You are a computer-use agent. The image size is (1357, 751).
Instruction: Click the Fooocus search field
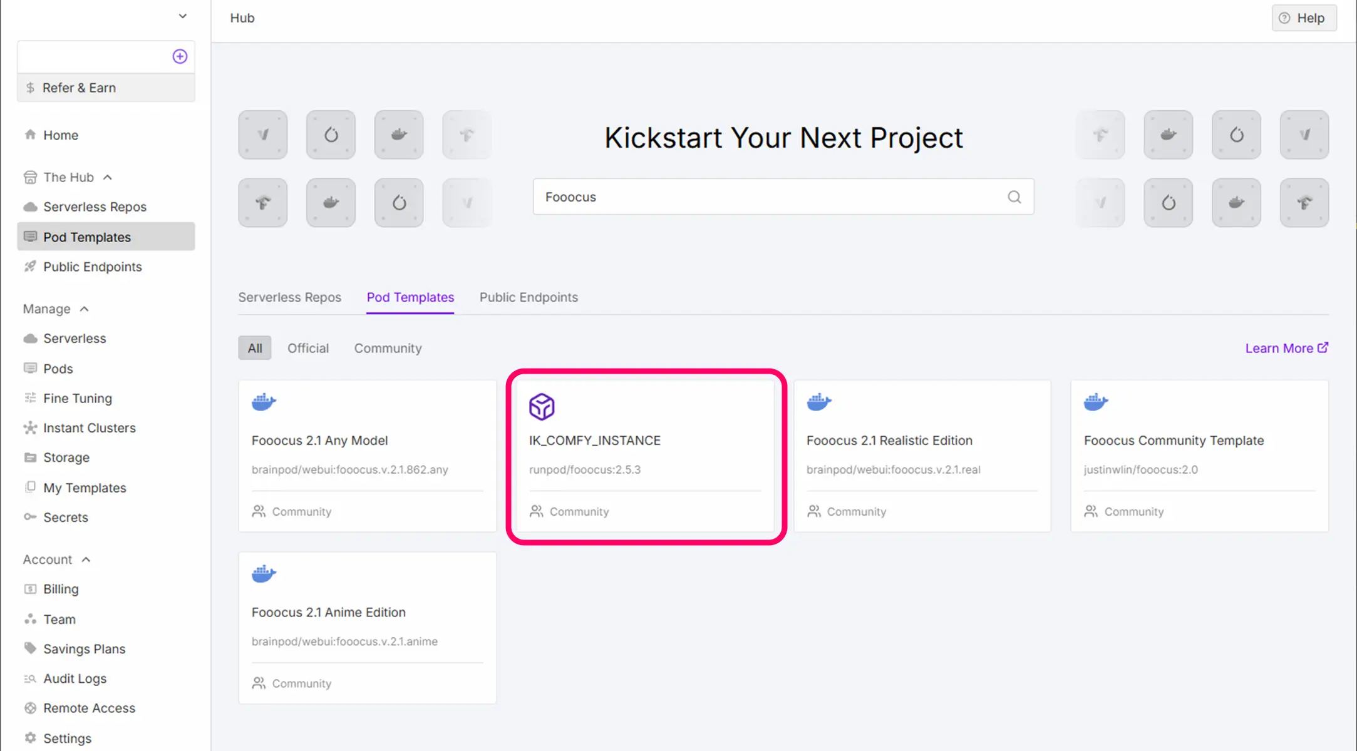click(x=783, y=197)
